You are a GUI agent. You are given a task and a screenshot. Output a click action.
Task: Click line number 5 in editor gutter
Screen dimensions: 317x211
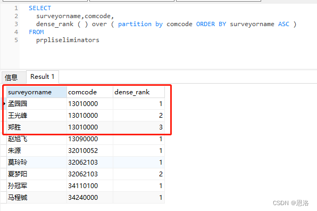[x=16, y=40]
